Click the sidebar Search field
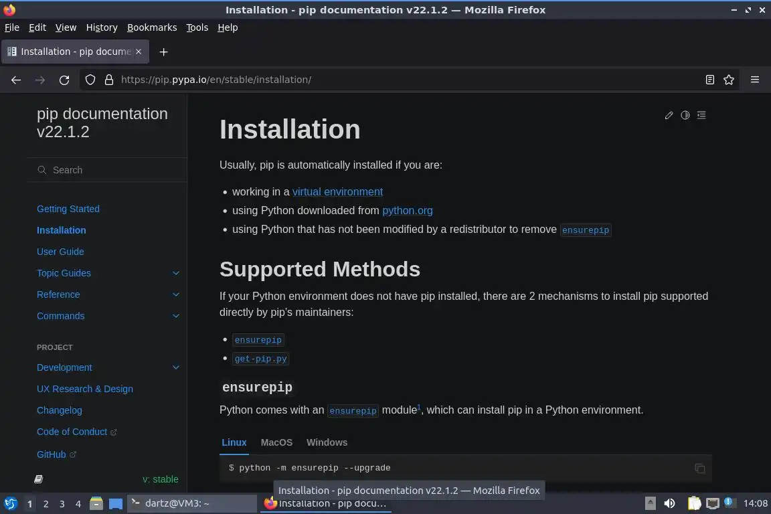 pos(107,170)
